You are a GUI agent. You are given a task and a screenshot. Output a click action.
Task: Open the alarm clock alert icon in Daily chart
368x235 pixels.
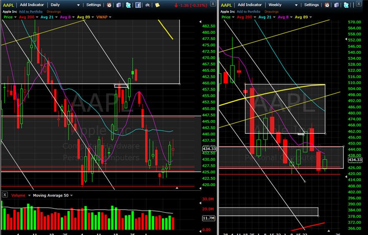(x=109, y=5)
